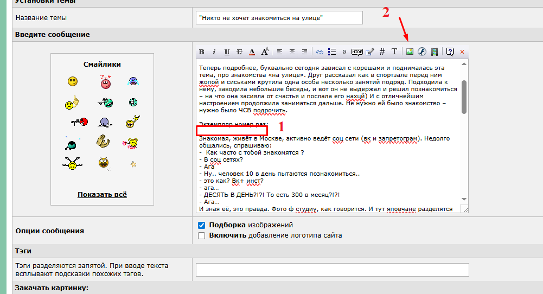The width and height of the screenshot is (543, 294).
Task: Open the 'Показать всё' smileys link
Action: [102, 195]
